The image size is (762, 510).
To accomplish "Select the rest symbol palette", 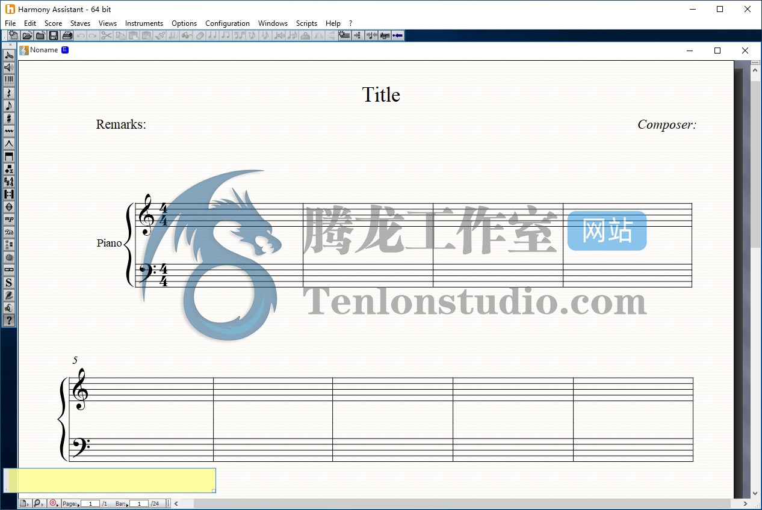I will [x=9, y=93].
